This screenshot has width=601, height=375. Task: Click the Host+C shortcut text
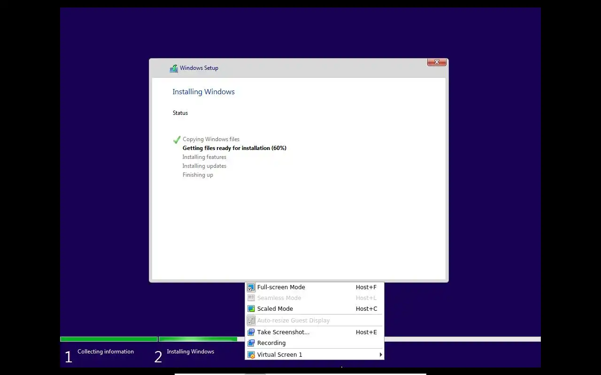(x=367, y=309)
